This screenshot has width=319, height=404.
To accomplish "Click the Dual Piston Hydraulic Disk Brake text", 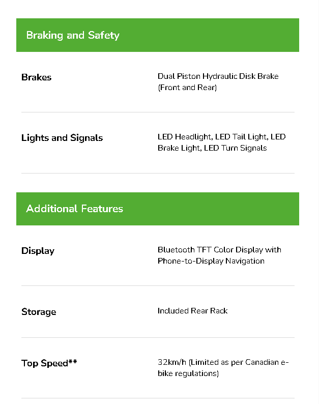I will (218, 76).
